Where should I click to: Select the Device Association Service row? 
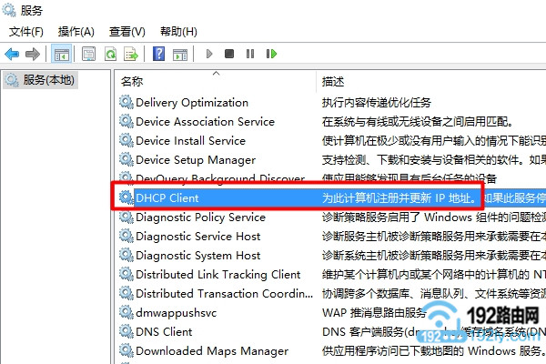click(205, 122)
